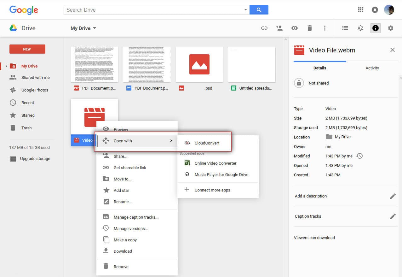Viewport: 402px width, 277px height.
Task: Open with Music Player for Google Drive
Action: (x=218, y=175)
